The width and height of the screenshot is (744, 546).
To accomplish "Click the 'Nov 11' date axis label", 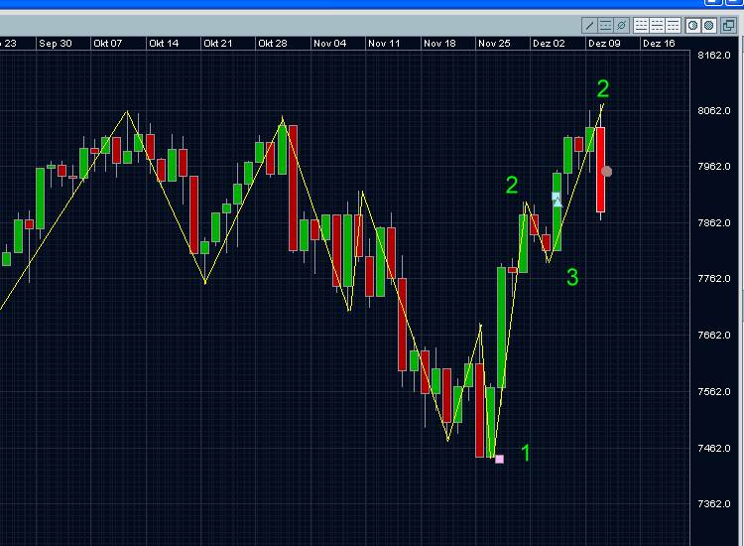I will [x=384, y=44].
